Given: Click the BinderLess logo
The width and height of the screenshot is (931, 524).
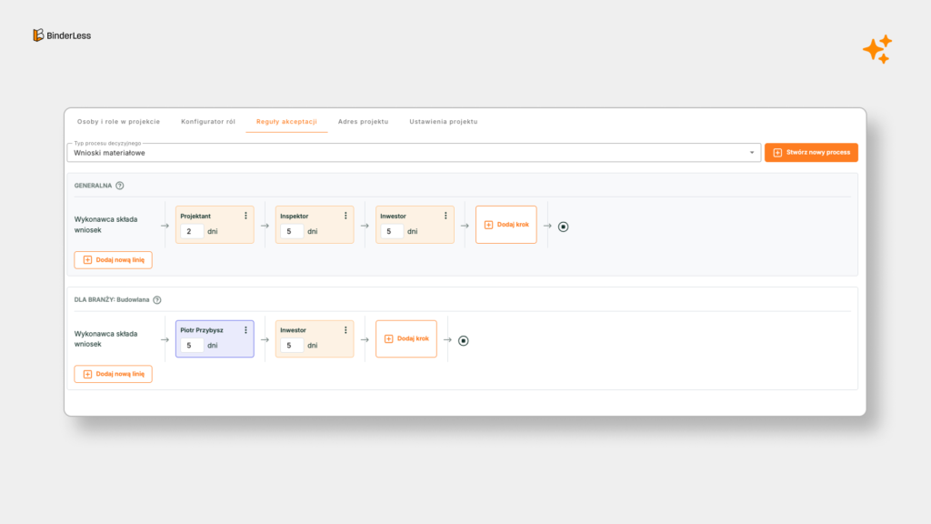Looking at the screenshot, I should (x=62, y=35).
